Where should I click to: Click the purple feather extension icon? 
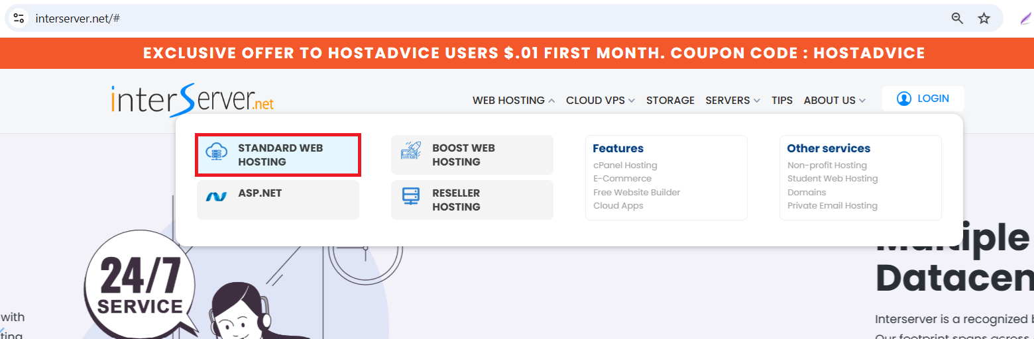(x=1027, y=19)
